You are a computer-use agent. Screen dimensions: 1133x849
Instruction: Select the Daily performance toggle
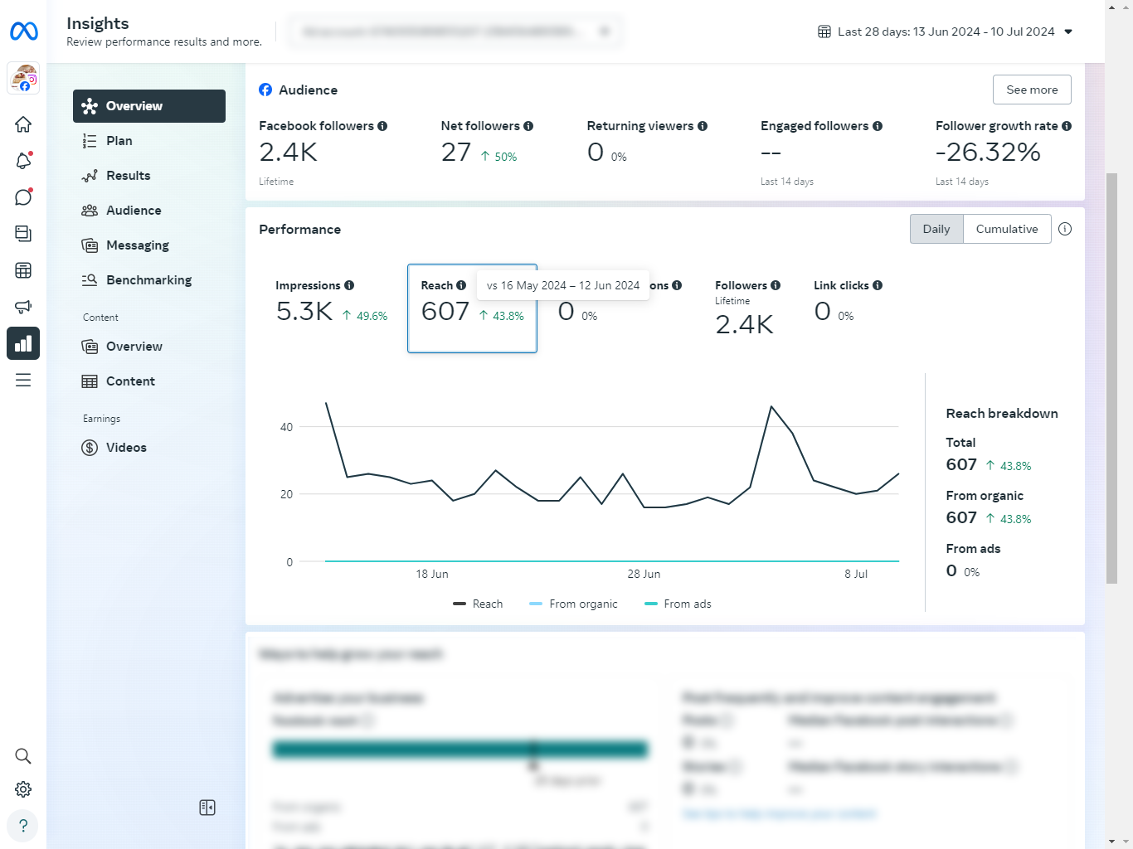936,229
